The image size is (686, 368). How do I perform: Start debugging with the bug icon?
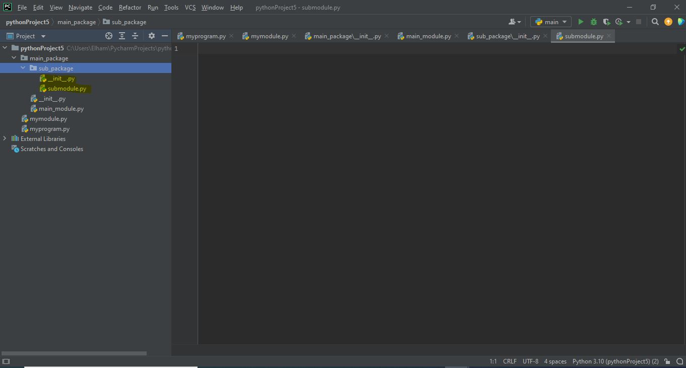(594, 22)
